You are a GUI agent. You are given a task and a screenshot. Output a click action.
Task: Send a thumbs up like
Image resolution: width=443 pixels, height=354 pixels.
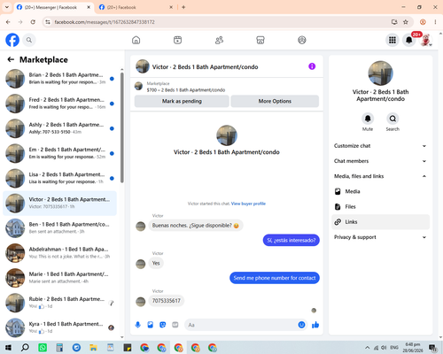coord(315,325)
